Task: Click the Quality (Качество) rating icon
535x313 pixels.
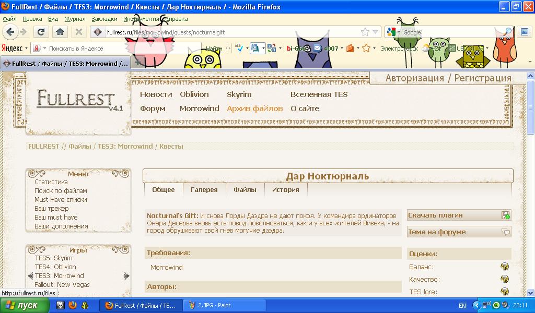Action: click(504, 279)
